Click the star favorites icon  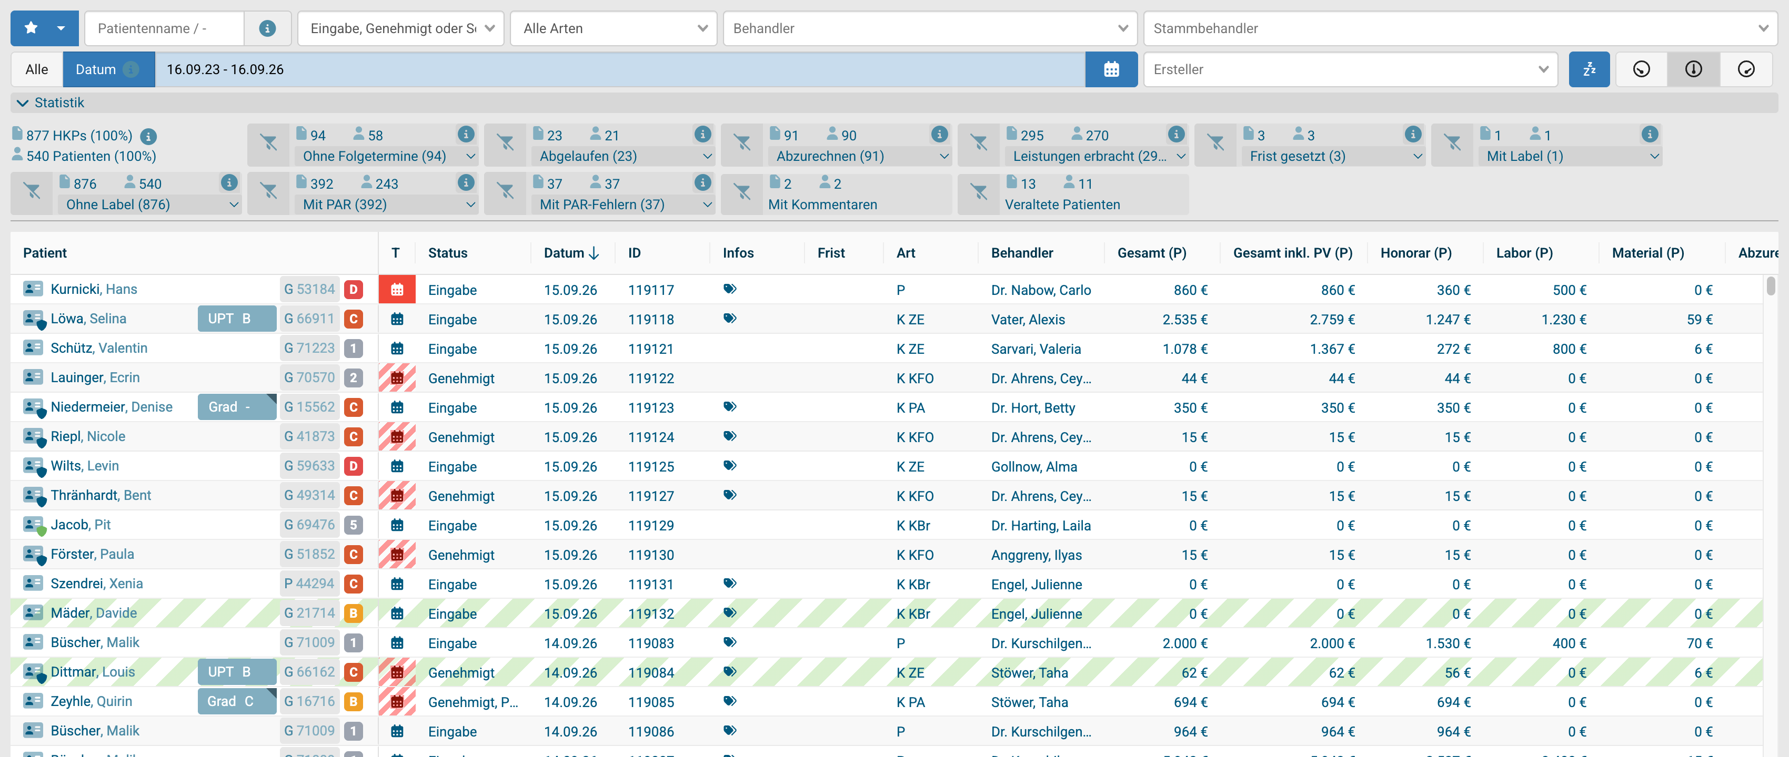pyautogui.click(x=31, y=28)
